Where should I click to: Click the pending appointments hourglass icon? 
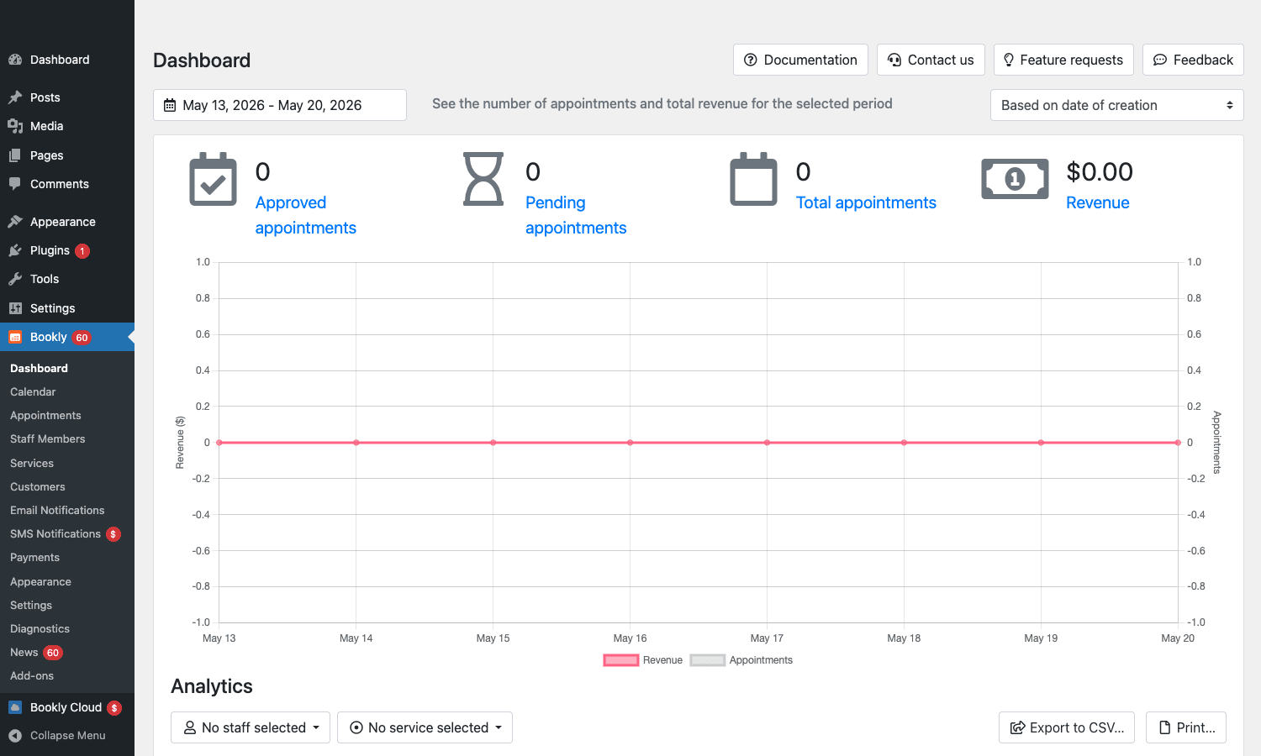click(483, 179)
